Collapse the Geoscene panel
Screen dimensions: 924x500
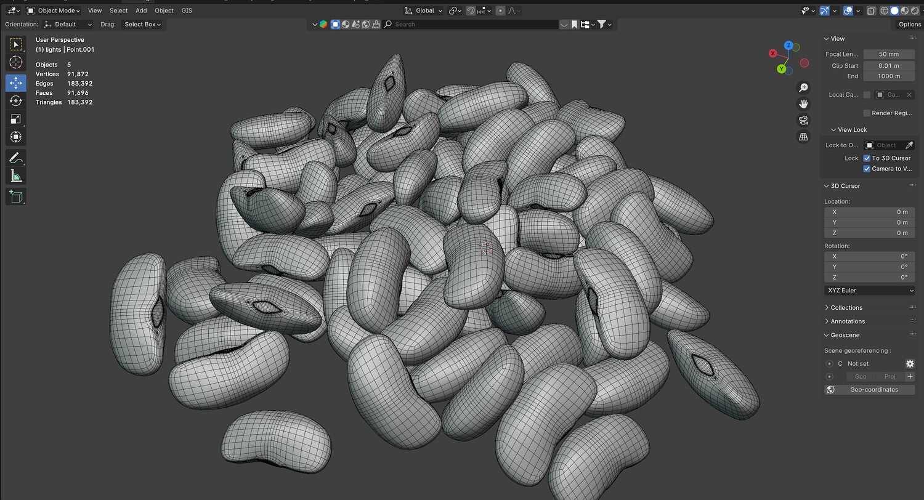(x=841, y=335)
